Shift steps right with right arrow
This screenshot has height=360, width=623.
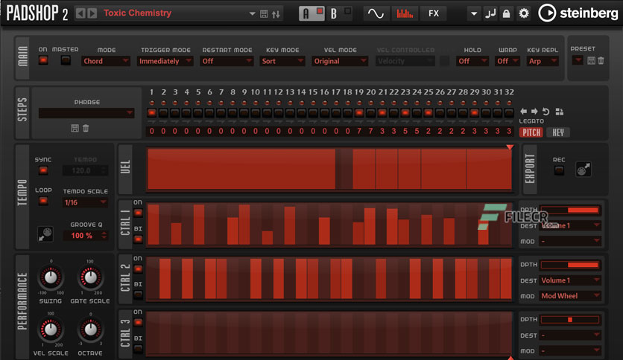point(534,112)
